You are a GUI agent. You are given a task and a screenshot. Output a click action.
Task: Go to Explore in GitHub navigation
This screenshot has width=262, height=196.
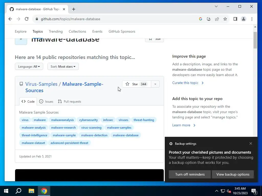(x=20, y=31)
